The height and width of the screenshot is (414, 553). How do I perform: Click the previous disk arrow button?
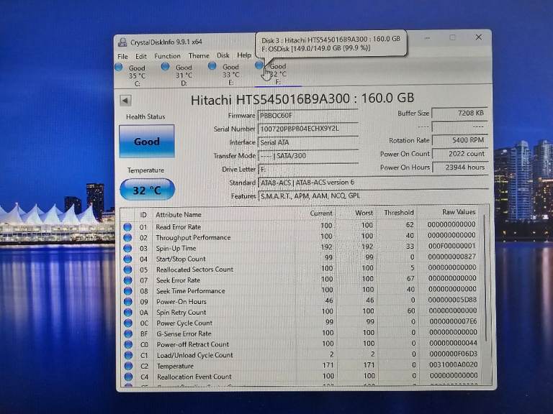coord(125,101)
